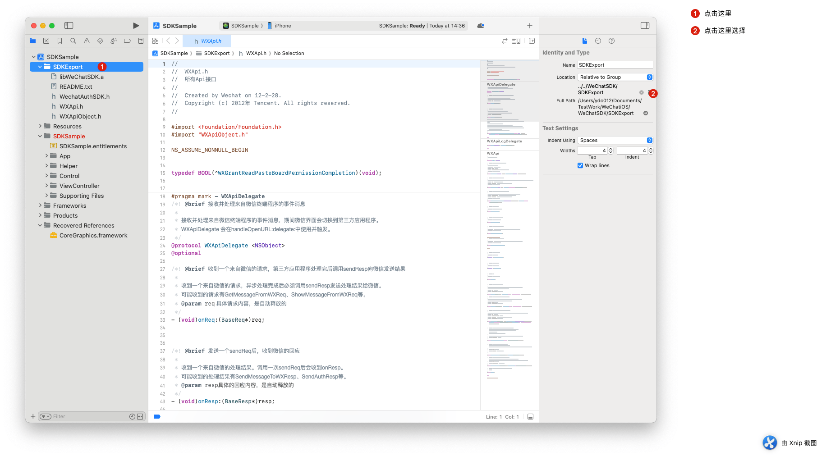Viewport: 826px width, 456px height.
Task: Show the File inspector
Action: coord(584,41)
